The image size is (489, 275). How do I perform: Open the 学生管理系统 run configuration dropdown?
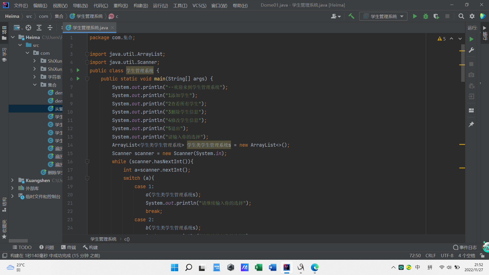(x=383, y=16)
